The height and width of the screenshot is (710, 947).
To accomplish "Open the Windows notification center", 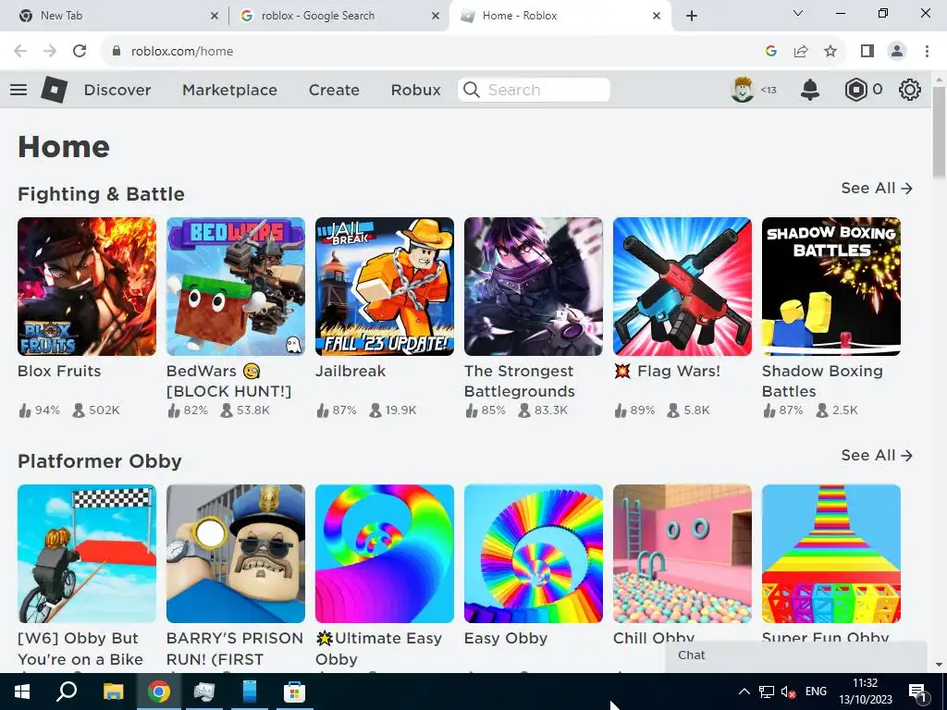I will click(x=917, y=692).
